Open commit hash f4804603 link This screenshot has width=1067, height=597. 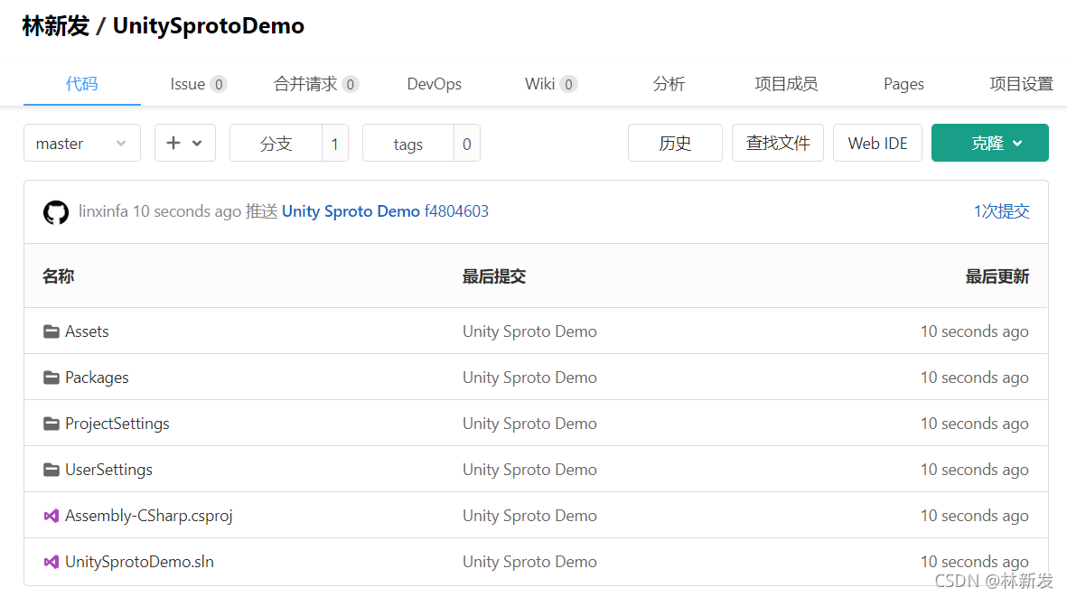click(x=456, y=211)
